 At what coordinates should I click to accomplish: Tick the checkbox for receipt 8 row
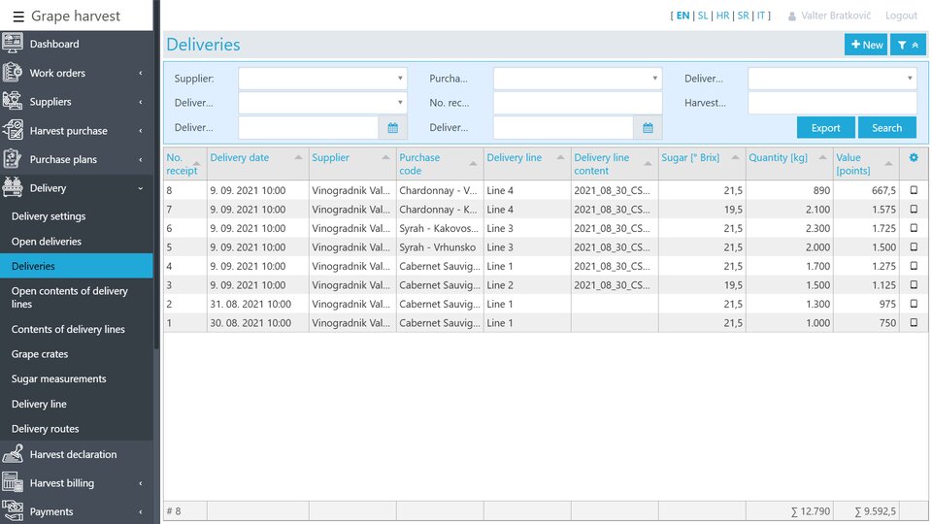(x=913, y=191)
